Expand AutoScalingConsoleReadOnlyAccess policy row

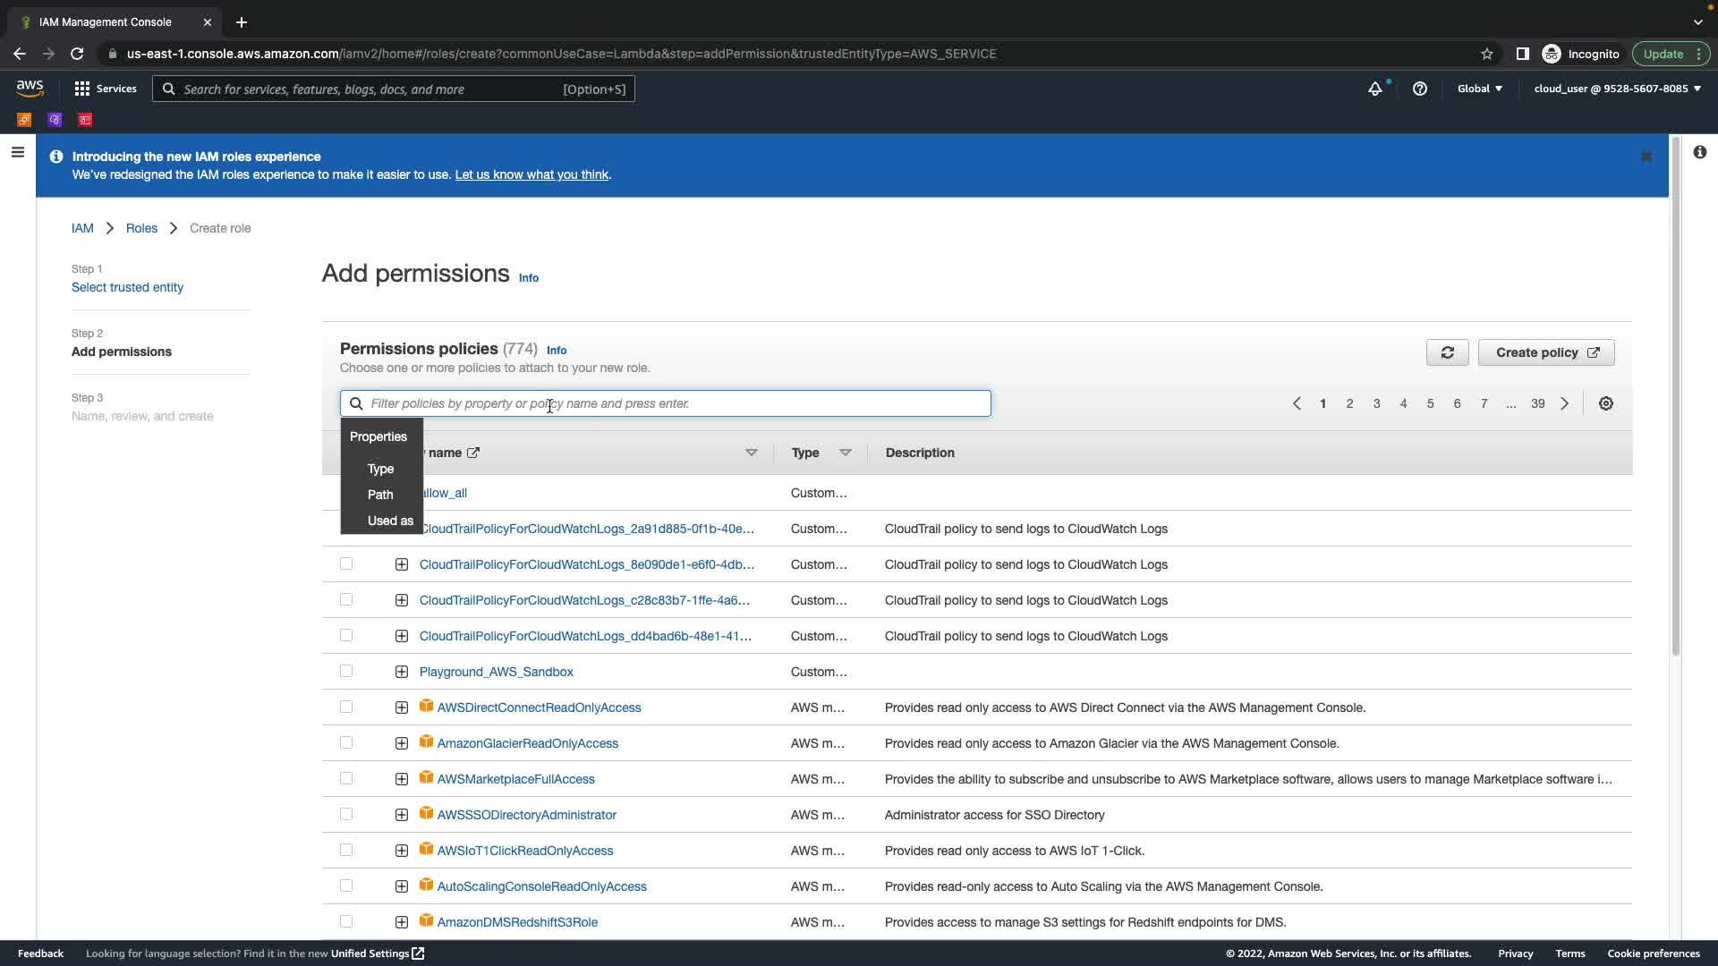pos(402,886)
